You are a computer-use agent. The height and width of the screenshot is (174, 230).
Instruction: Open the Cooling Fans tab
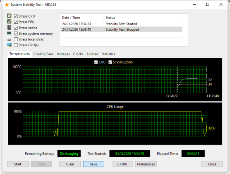[43, 54]
